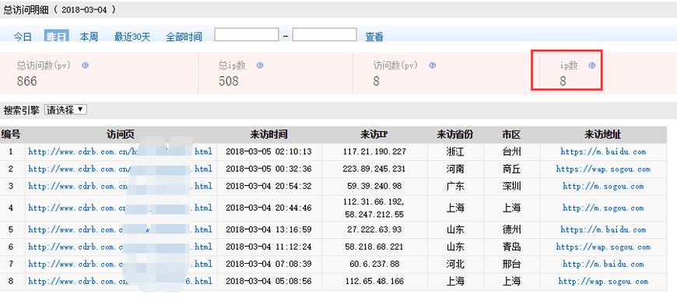Open visited page link in row 4
Image resolution: width=677 pixels, height=305 pixels.
[120, 208]
